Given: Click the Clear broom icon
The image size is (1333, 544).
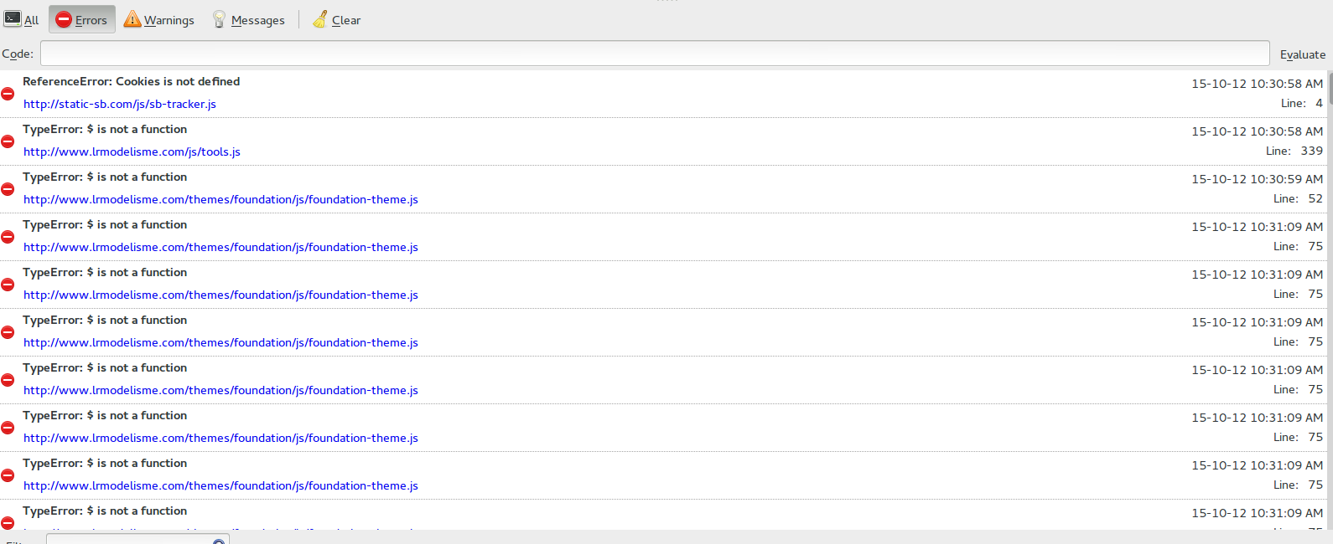Looking at the screenshot, I should [320, 19].
